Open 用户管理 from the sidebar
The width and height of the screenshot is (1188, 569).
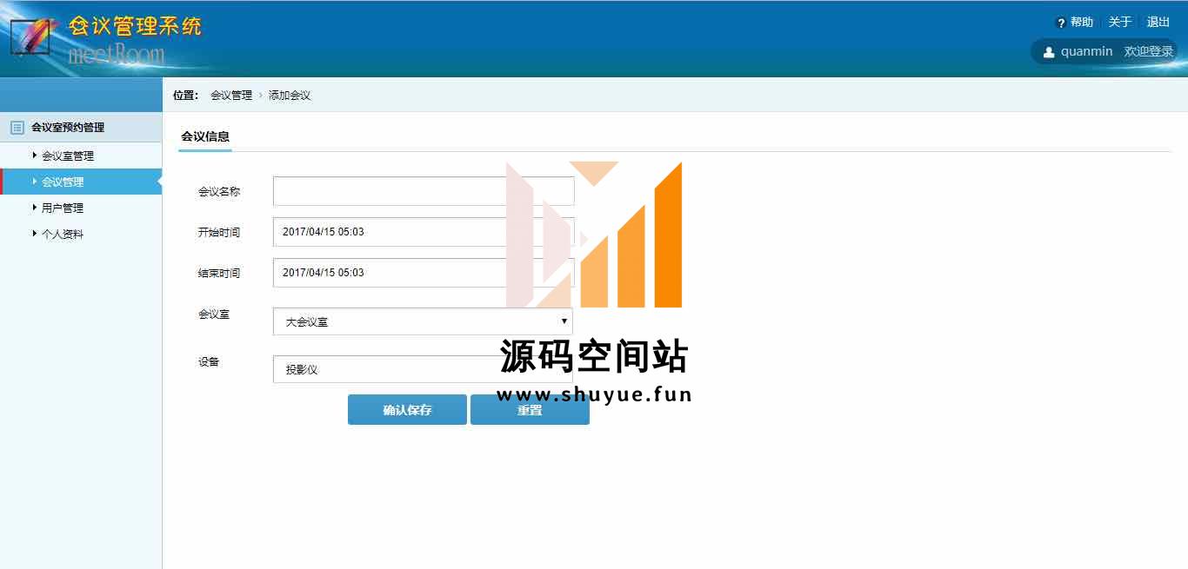click(x=63, y=208)
